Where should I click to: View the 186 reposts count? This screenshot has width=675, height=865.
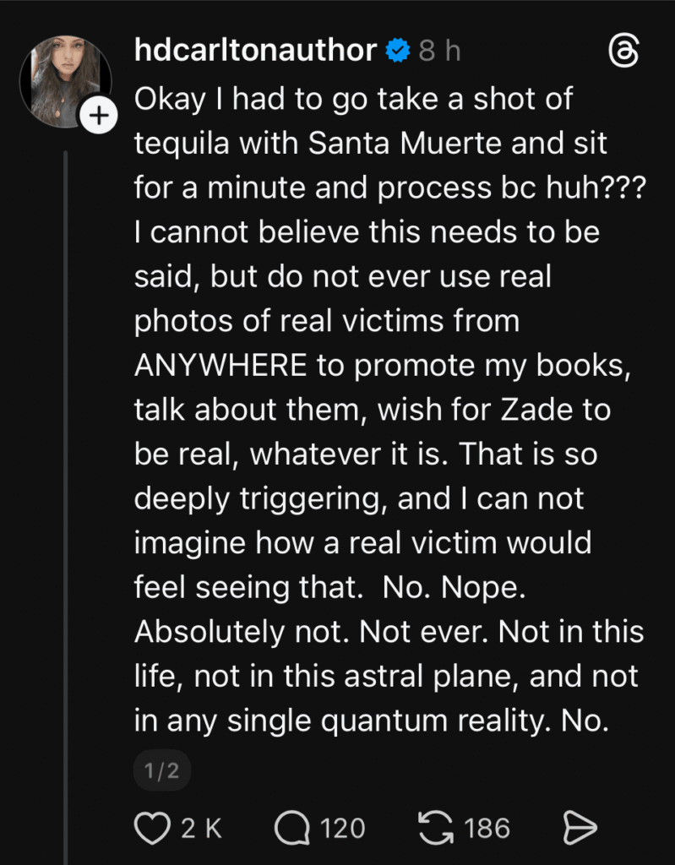[x=487, y=828]
